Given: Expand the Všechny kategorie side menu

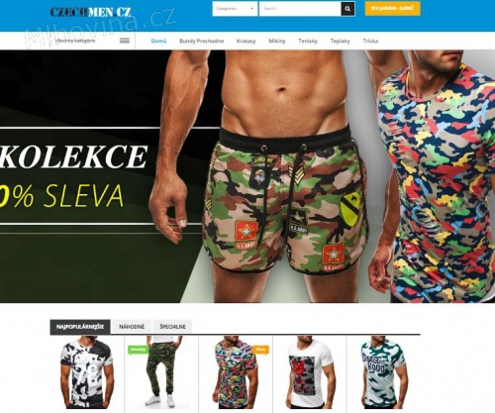Looking at the screenshot, I should 75,41.
